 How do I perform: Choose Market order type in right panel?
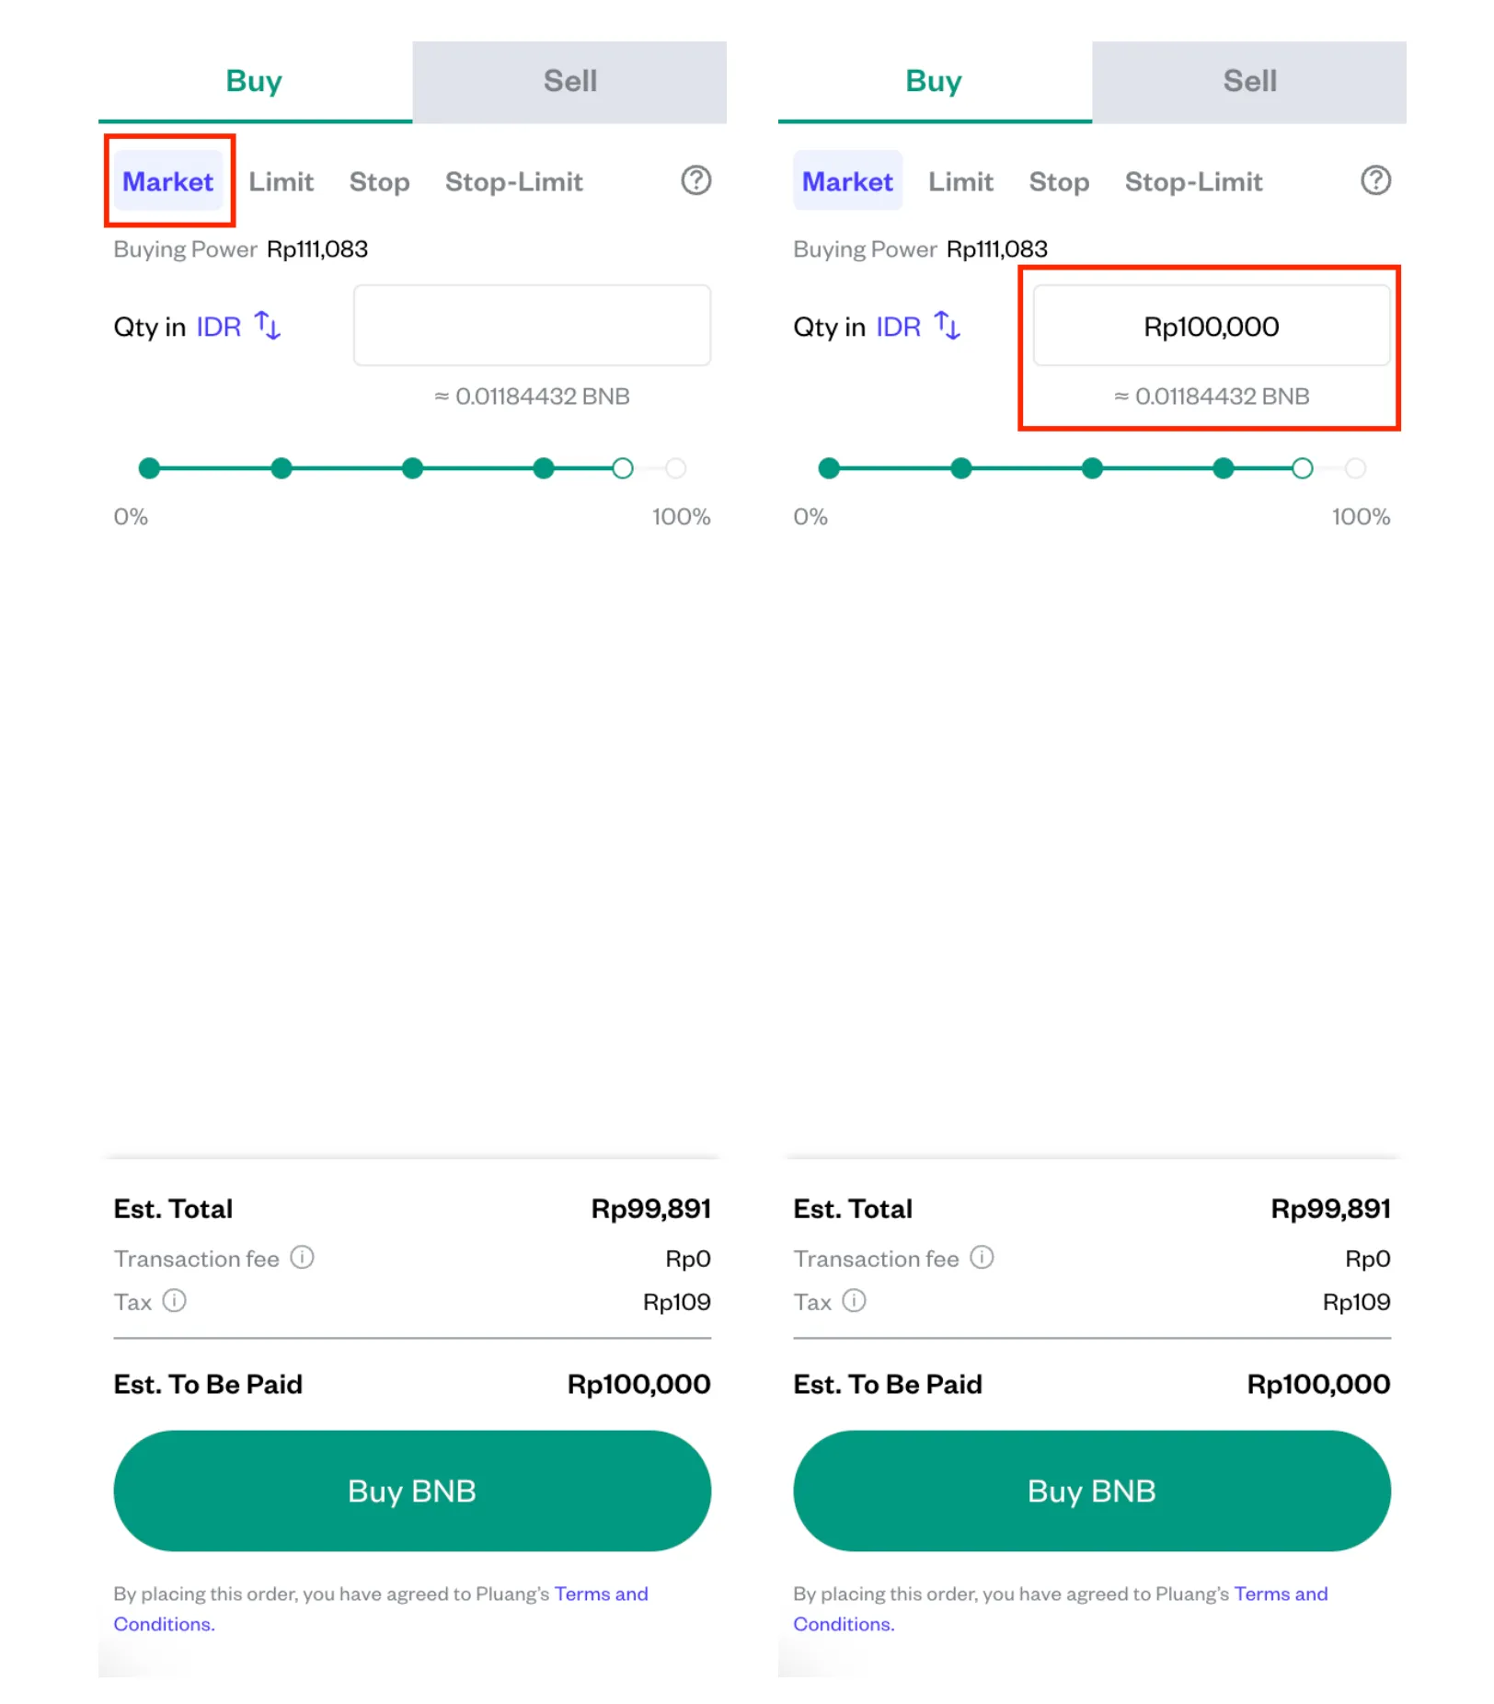click(847, 180)
